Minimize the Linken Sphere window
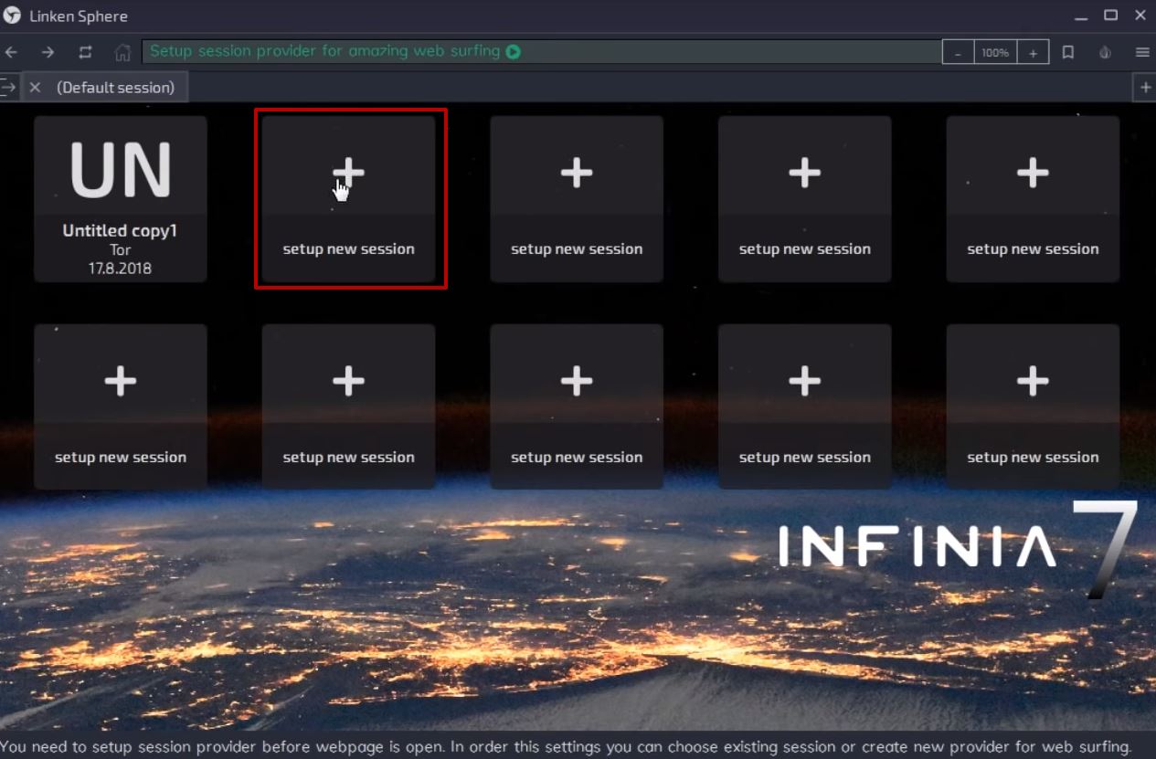This screenshot has height=759, width=1156. [1082, 16]
